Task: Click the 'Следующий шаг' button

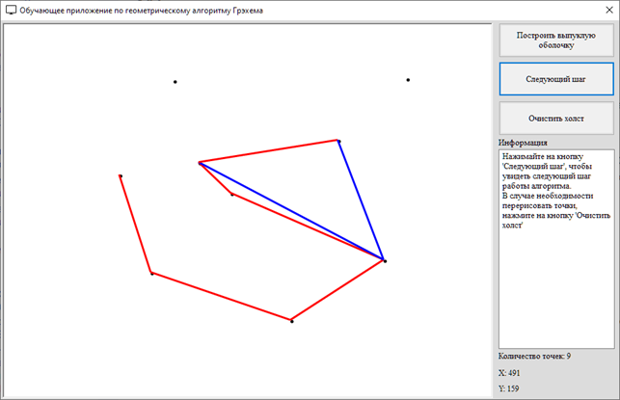Action: coord(556,79)
